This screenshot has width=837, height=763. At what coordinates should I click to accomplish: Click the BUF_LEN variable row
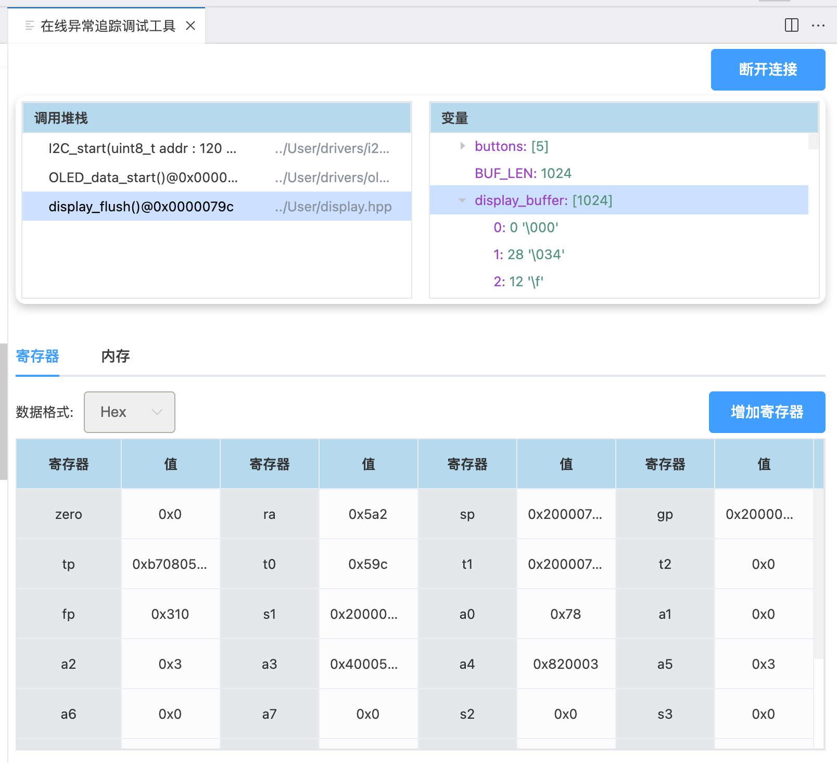click(x=523, y=173)
